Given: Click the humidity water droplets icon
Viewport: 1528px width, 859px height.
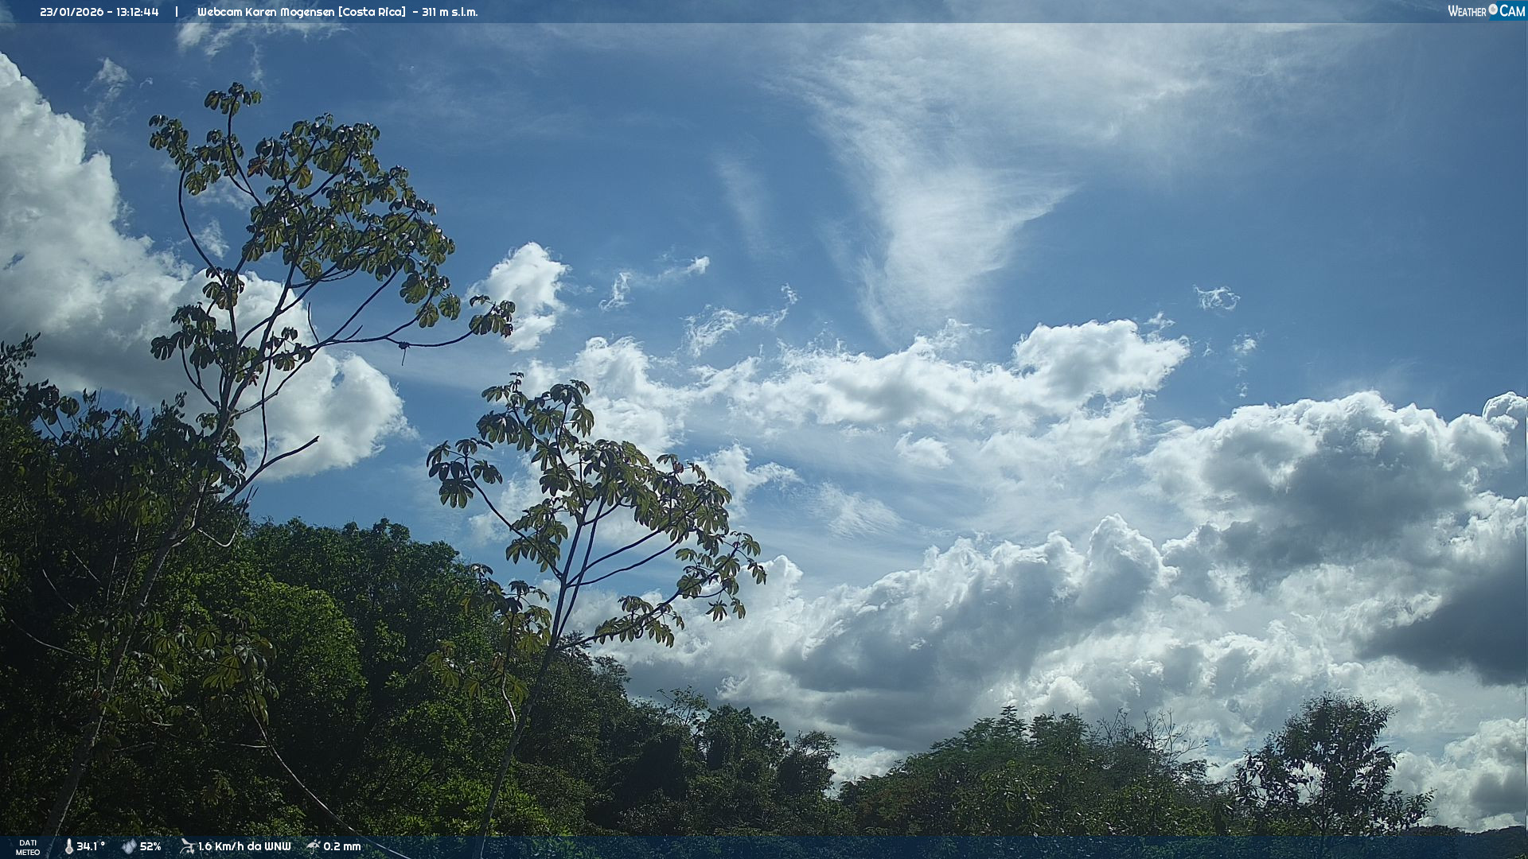Looking at the screenshot, I should [129, 847].
